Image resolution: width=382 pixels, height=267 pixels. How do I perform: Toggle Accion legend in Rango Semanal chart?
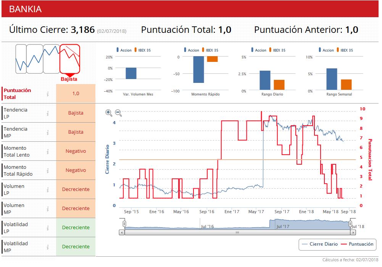(x=326, y=50)
